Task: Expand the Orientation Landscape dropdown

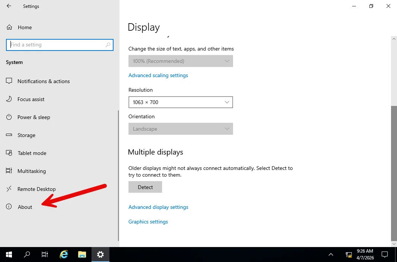Action: pyautogui.click(x=180, y=129)
